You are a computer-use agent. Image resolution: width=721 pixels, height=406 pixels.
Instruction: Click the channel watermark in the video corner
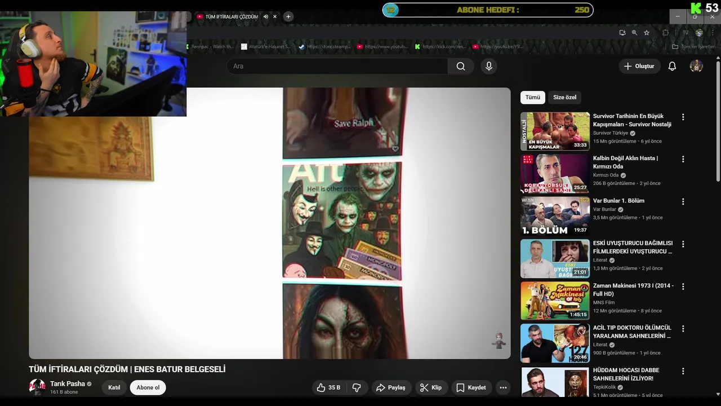[499, 341]
